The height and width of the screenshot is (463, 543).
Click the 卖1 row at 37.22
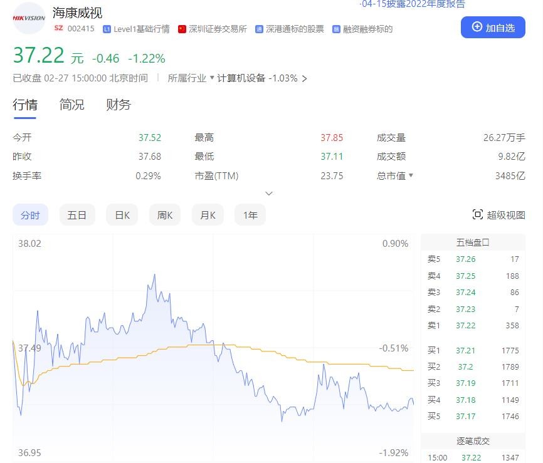point(473,326)
